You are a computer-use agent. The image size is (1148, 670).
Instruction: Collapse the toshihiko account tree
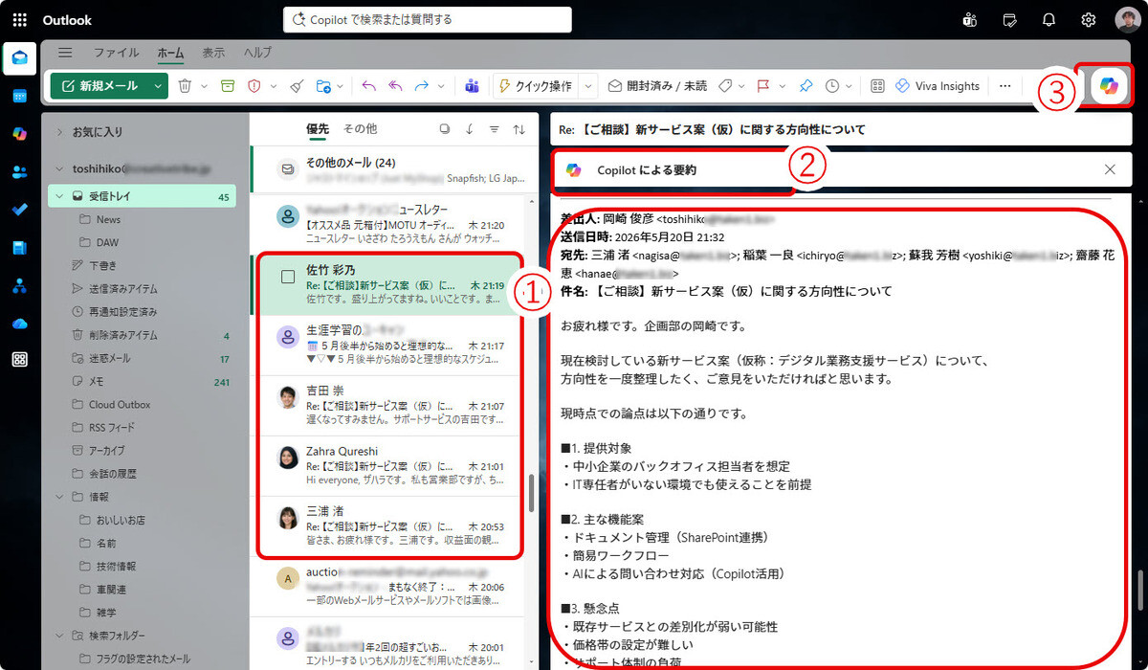[60, 168]
